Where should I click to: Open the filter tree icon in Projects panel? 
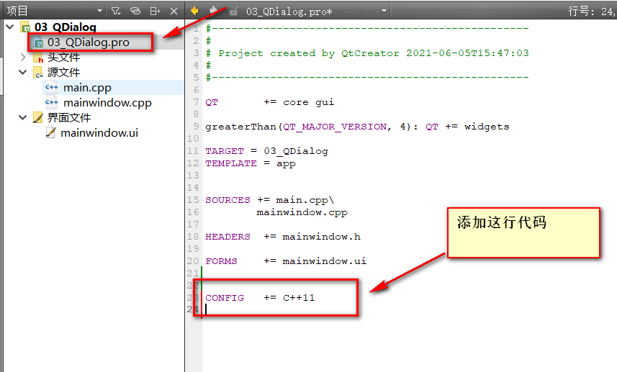(x=116, y=11)
